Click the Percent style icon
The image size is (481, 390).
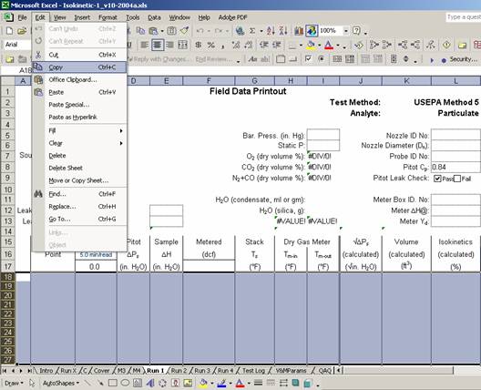coord(211,46)
